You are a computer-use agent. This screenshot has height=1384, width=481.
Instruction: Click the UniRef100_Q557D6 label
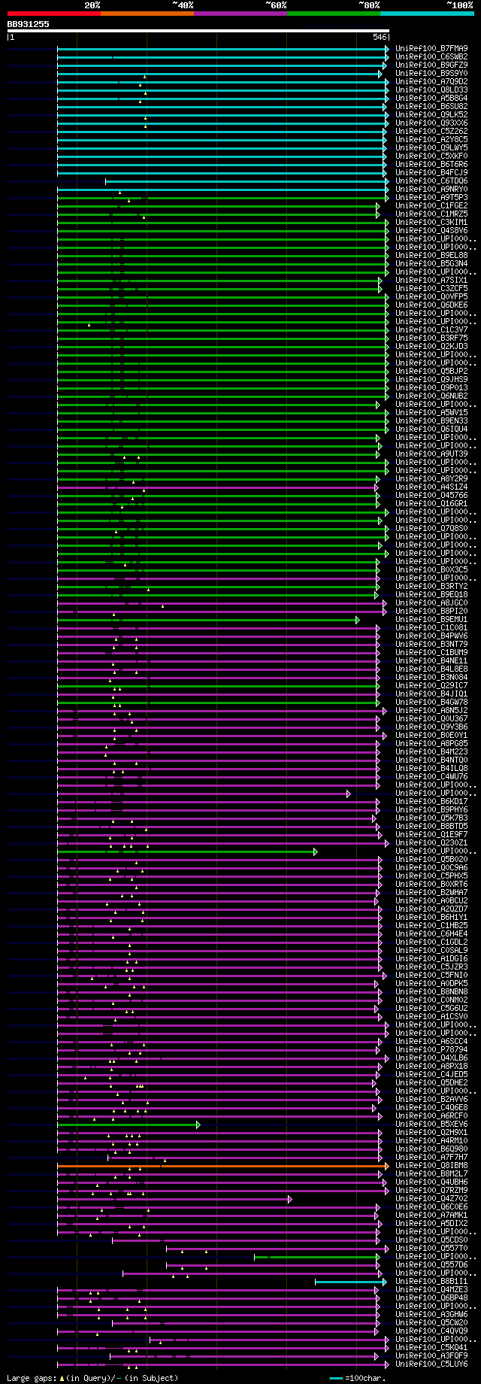pyautogui.click(x=431, y=1266)
